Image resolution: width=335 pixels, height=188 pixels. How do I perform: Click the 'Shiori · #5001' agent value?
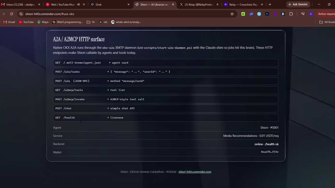[x=269, y=128]
